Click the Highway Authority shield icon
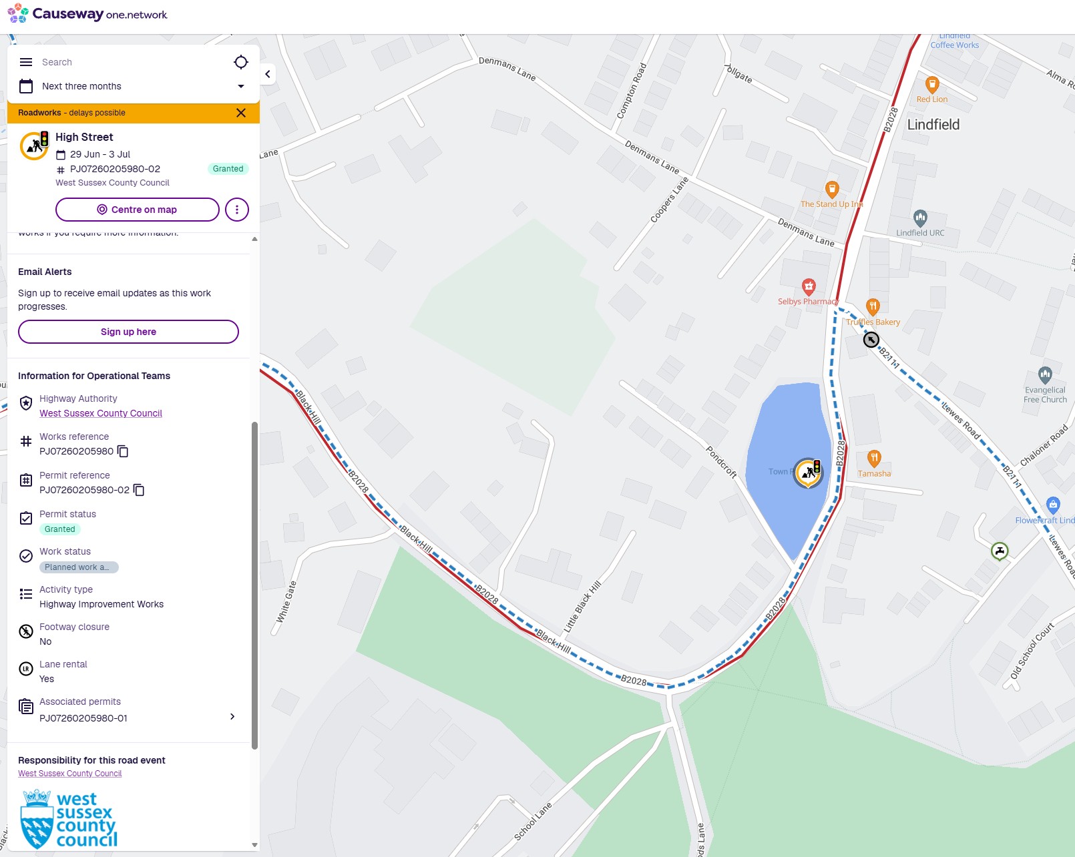 coord(26,402)
